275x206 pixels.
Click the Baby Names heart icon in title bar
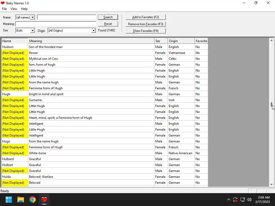[x=3, y=3]
